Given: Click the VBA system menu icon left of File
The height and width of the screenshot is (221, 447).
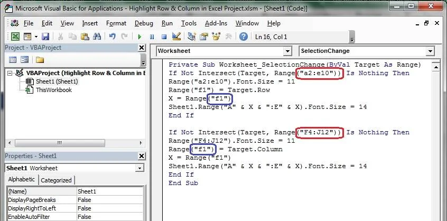Looking at the screenshot, I should [14, 23].
